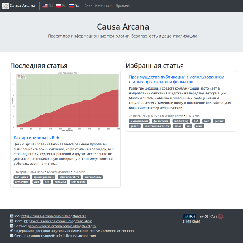Click the Polish flag icon
Image resolution: width=243 pixels, height=243 pixels.
pyautogui.click(x=58, y=6)
